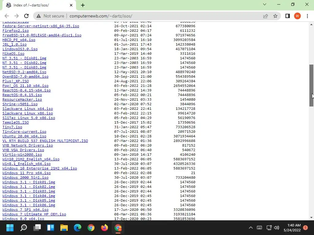Share this page via share icon
This screenshot has height=235, width=314.
tap(266, 16)
